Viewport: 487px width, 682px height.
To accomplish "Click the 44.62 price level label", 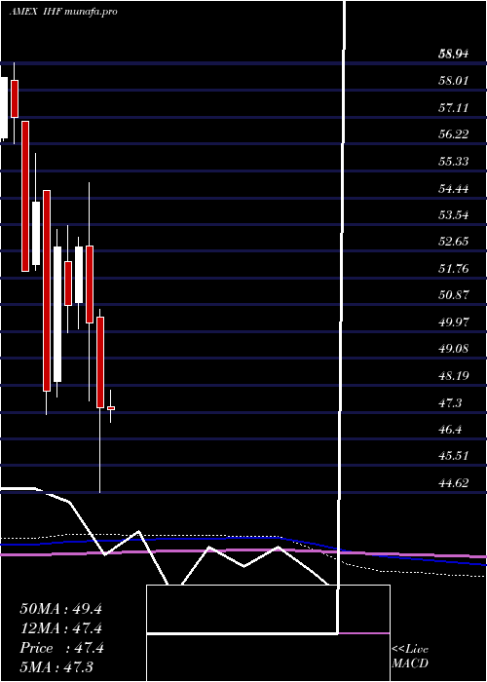I will 453,483.
